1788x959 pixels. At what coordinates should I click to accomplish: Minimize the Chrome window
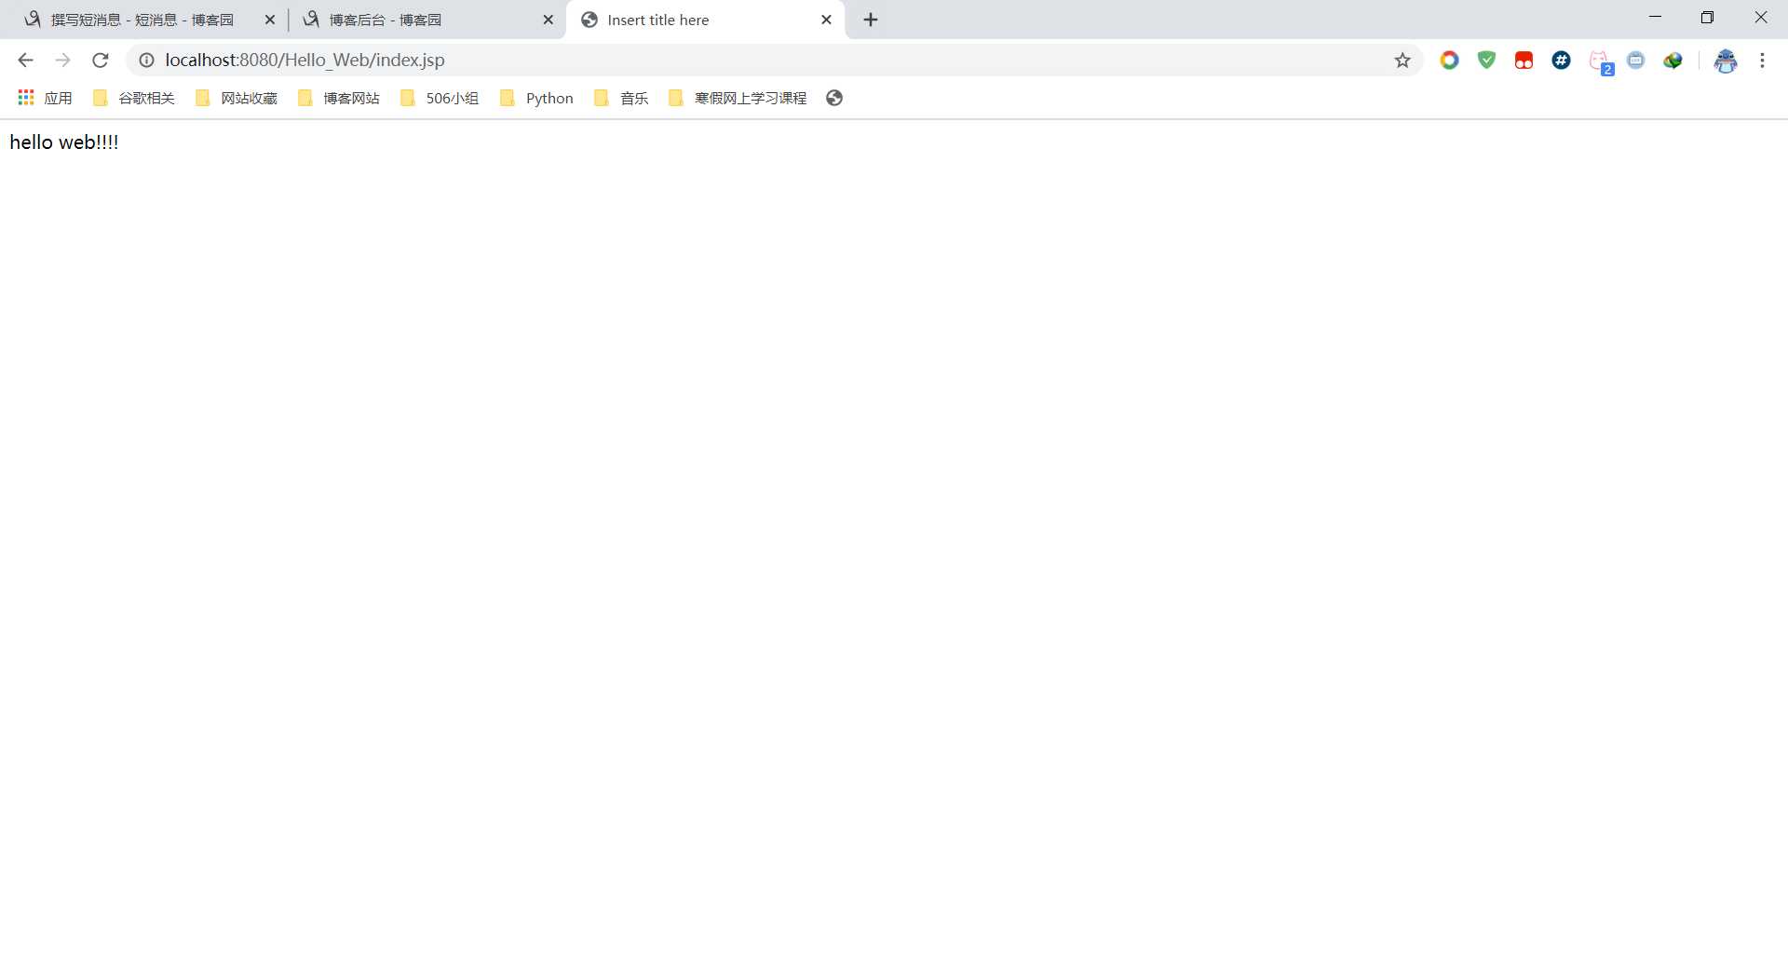click(1655, 17)
